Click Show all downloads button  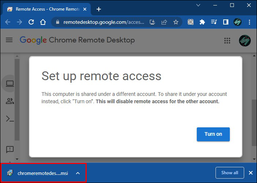[x=229, y=173]
